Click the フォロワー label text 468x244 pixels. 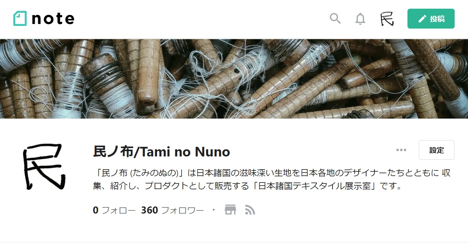click(182, 210)
